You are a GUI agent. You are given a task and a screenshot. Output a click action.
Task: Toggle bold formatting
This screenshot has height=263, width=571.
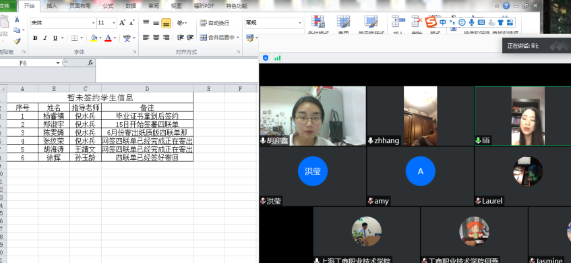[x=35, y=38]
